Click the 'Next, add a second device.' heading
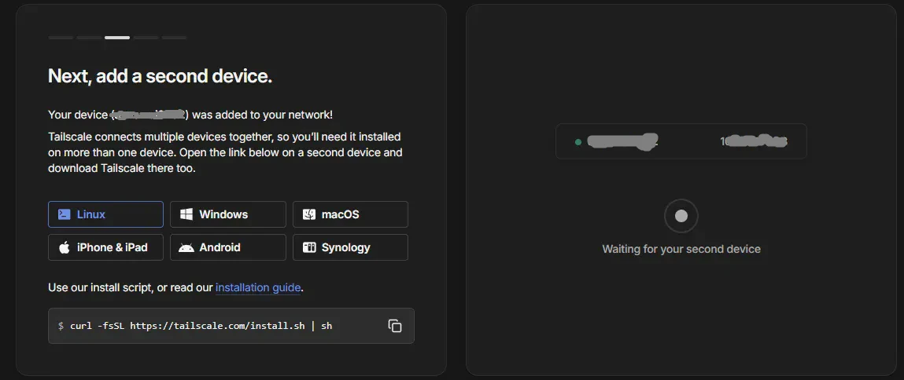 [161, 76]
